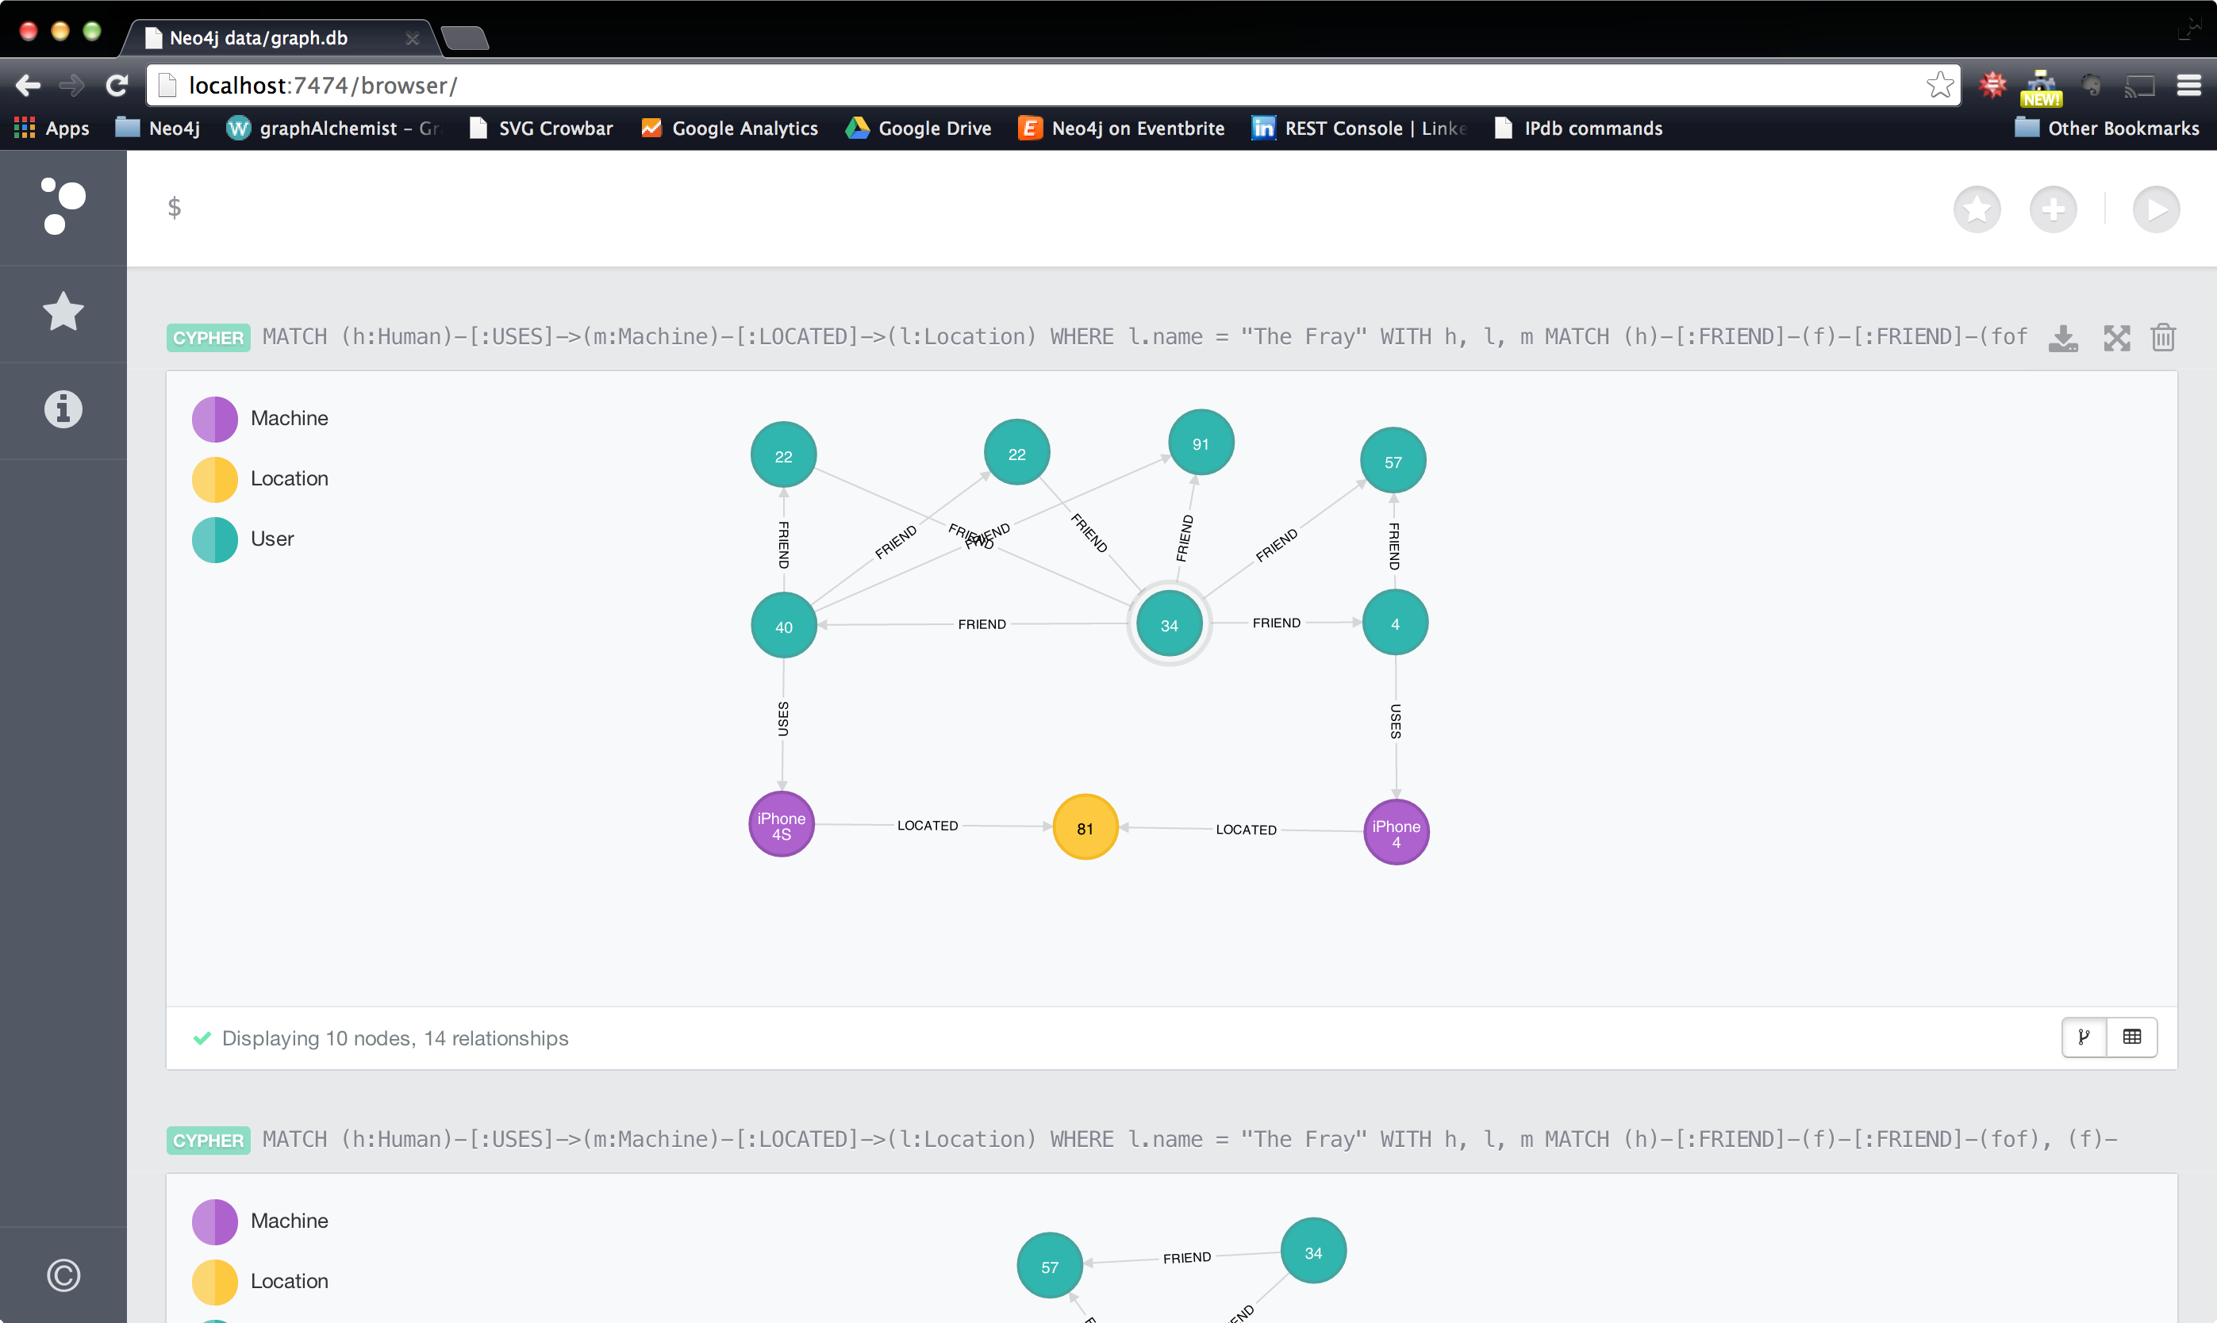Click the query editor input field
Image resolution: width=2217 pixels, height=1323 pixels.
(x=981, y=209)
